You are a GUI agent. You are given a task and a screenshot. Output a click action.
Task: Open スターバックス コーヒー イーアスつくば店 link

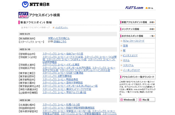(63, 57)
